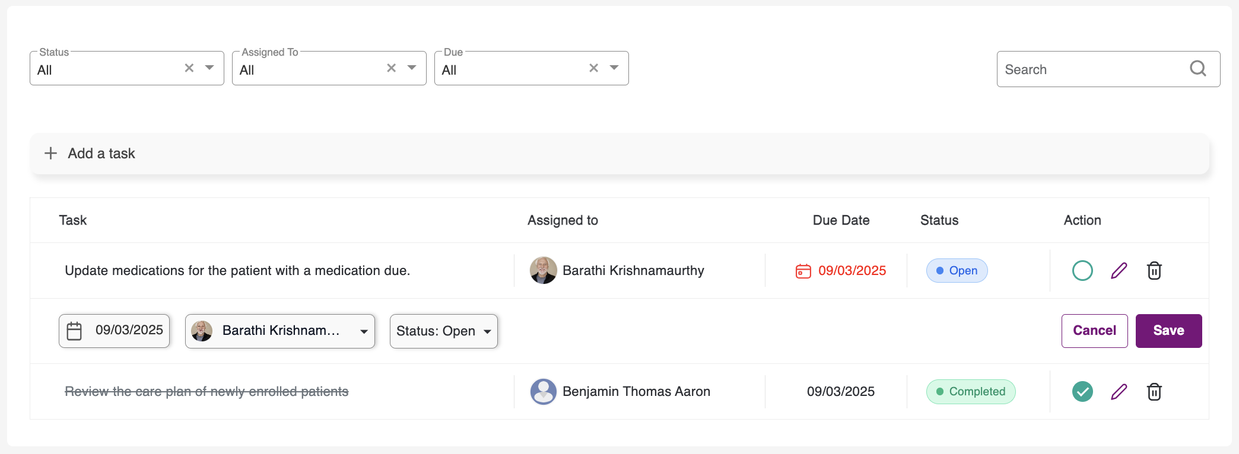Clear the Assigned To filter selection

pos(392,68)
